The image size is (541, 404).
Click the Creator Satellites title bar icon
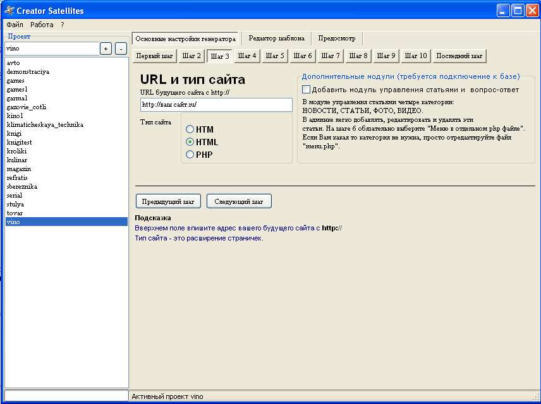[9, 11]
